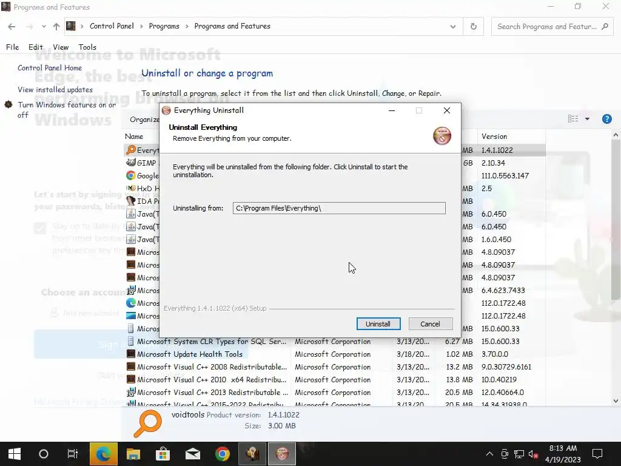Open Turn Windows features on or off

[x=67, y=110]
